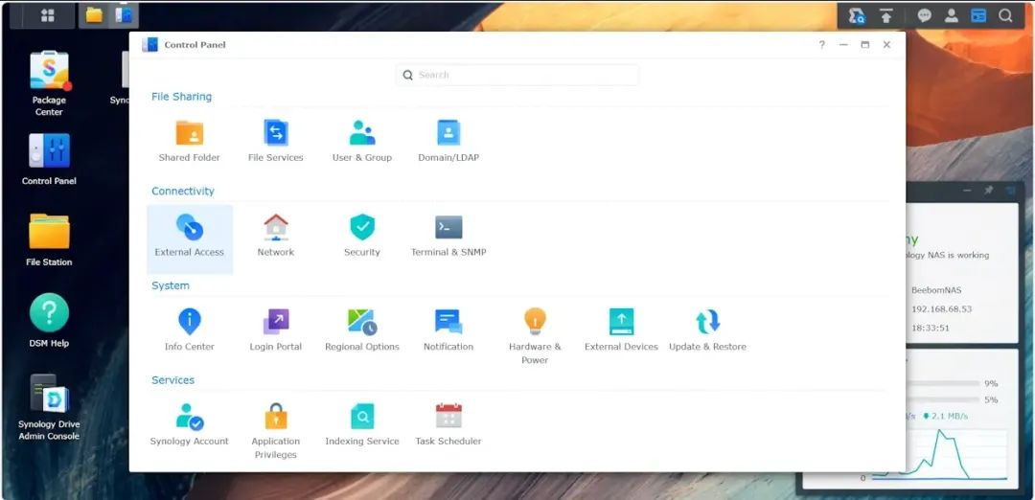Open Shared Folder settings

(190, 141)
